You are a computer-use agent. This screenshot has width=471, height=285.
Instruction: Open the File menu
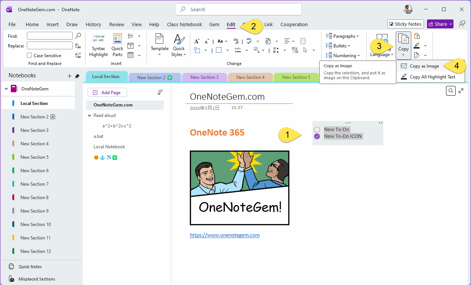coord(12,24)
